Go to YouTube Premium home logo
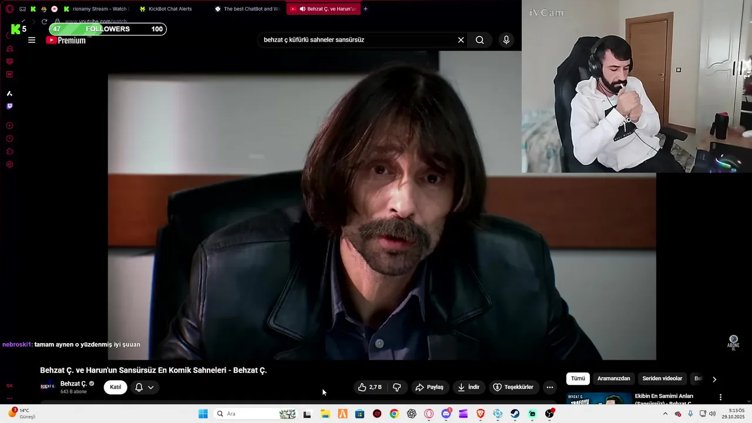This screenshot has height=423, width=752. point(66,40)
